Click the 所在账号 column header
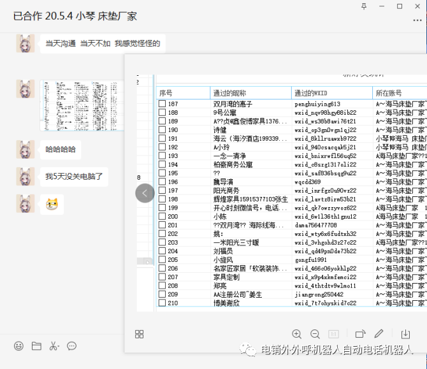The width and height of the screenshot is (427, 369). coord(400,93)
